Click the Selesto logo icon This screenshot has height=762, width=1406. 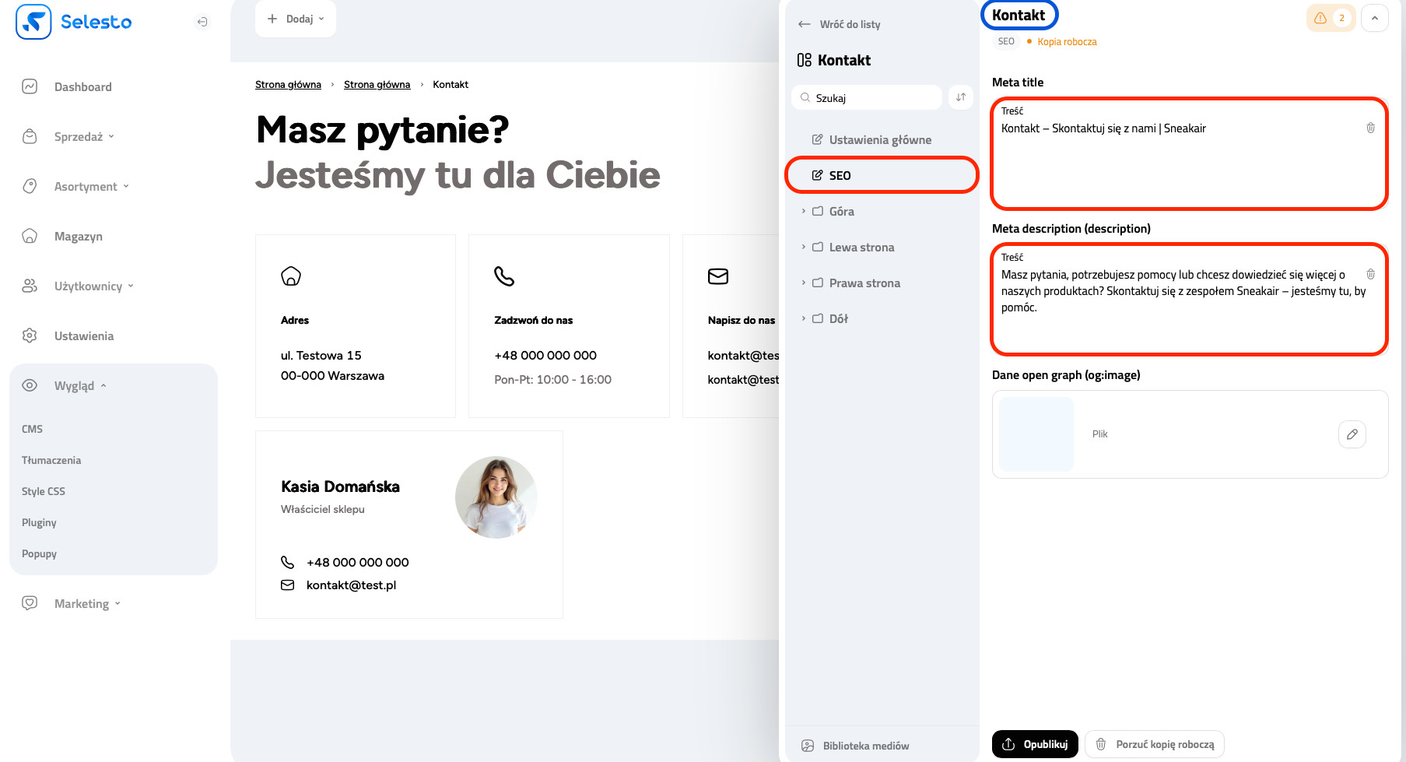pos(33,22)
